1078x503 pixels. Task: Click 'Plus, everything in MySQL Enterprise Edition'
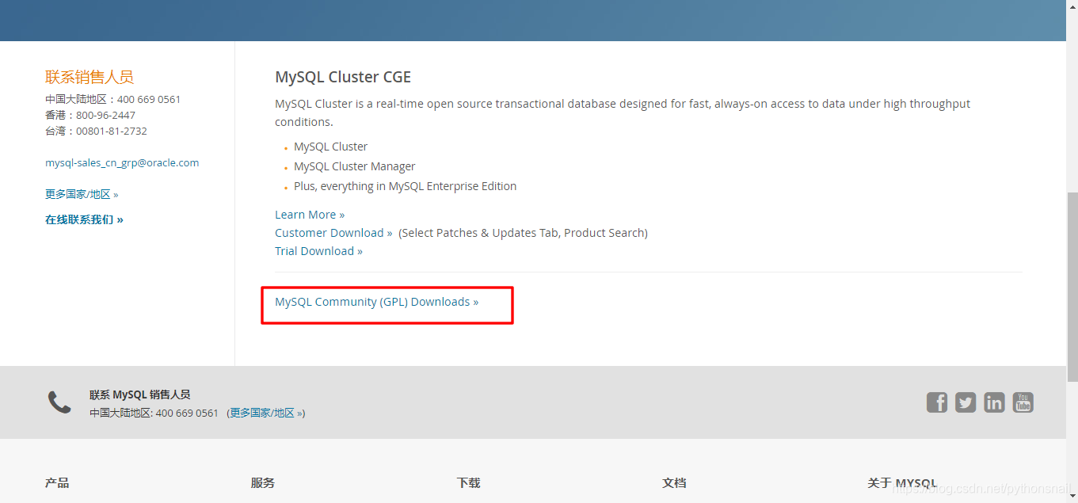click(405, 186)
